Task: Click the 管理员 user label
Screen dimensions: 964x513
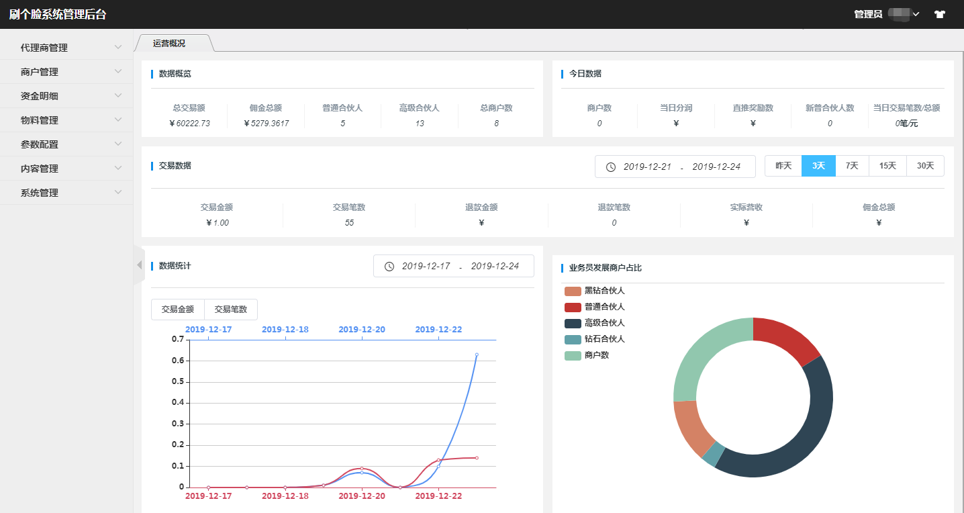Action: click(x=868, y=14)
